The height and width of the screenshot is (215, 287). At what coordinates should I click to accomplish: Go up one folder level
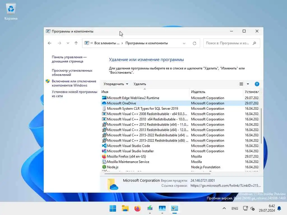pyautogui.click(x=76, y=43)
